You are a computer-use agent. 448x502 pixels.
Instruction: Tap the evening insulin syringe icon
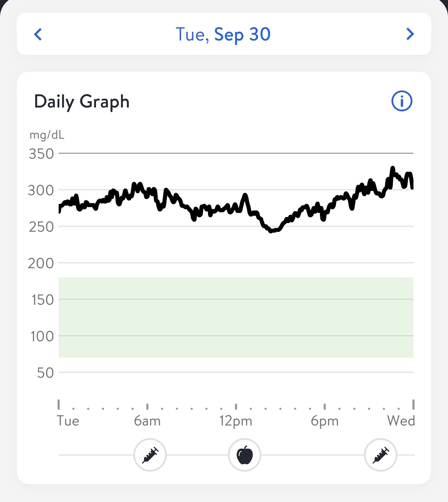(x=381, y=455)
